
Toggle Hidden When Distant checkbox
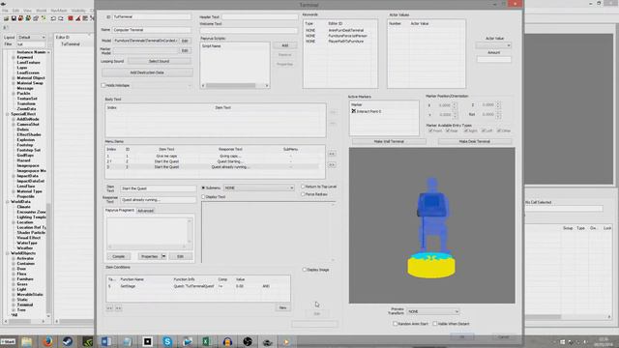click(x=434, y=324)
